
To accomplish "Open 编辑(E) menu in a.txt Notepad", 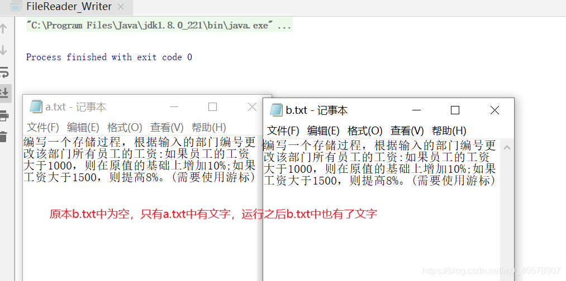I will pyautogui.click(x=83, y=128).
